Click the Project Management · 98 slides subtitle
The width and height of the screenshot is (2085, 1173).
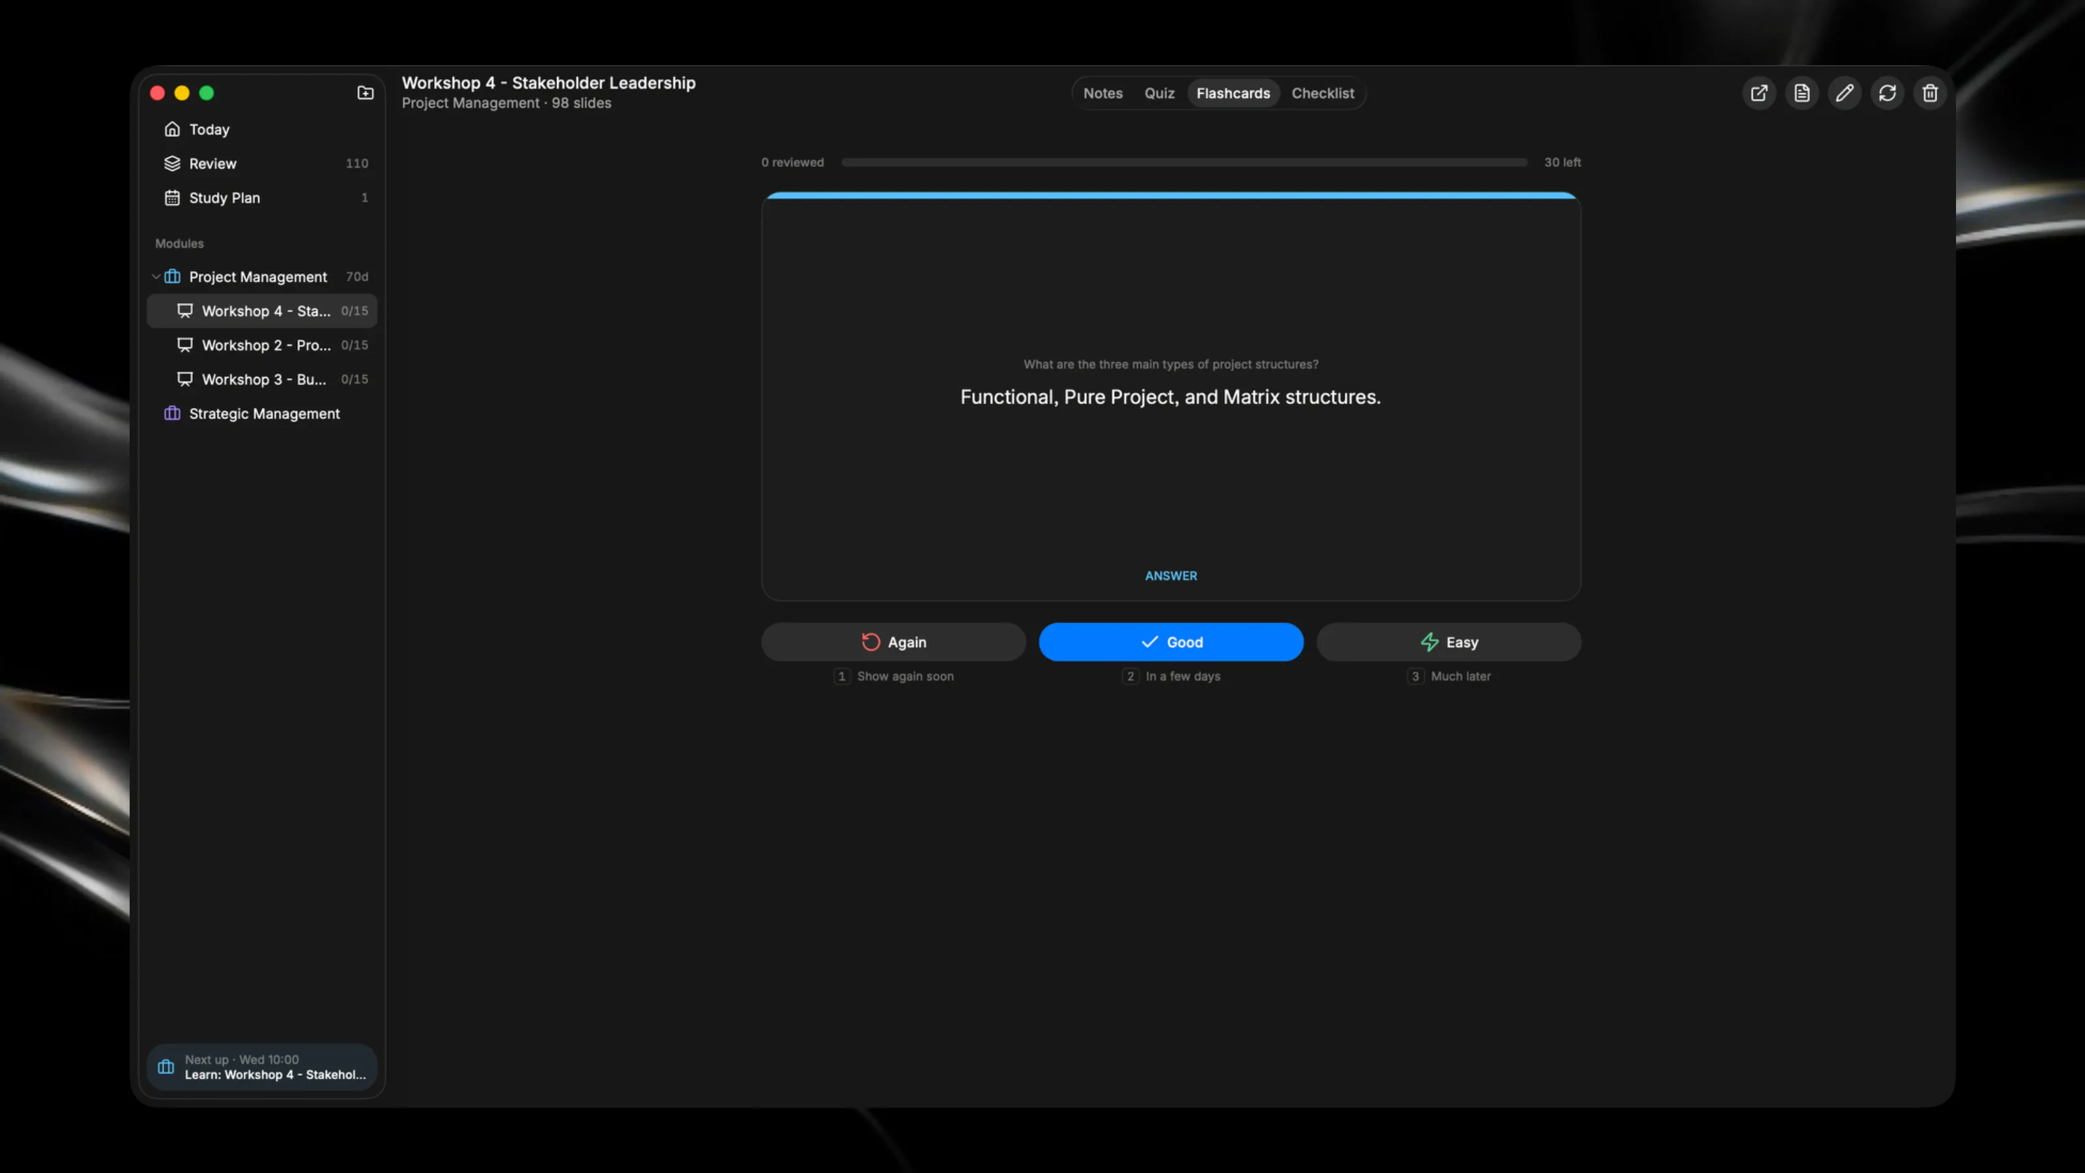point(507,103)
